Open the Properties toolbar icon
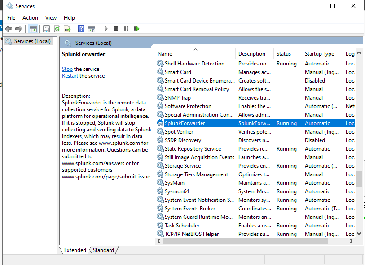Screen dimensions: 365x265 coord(47,29)
